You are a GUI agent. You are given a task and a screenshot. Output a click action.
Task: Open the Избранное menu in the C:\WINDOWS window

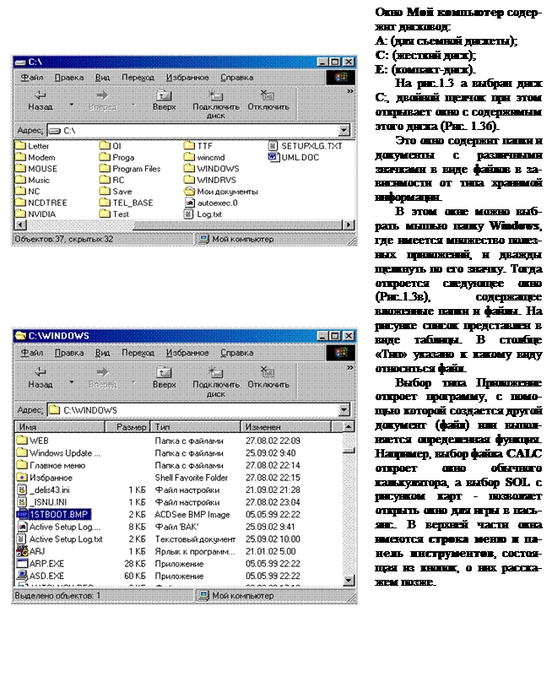pos(187,353)
